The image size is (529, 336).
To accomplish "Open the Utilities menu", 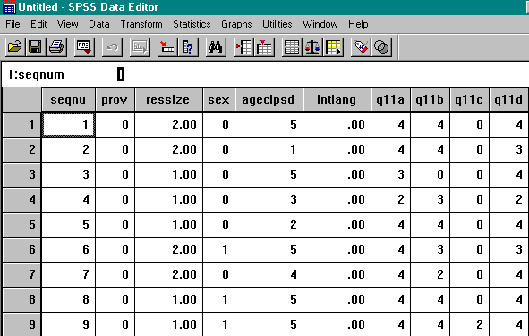I will [277, 24].
